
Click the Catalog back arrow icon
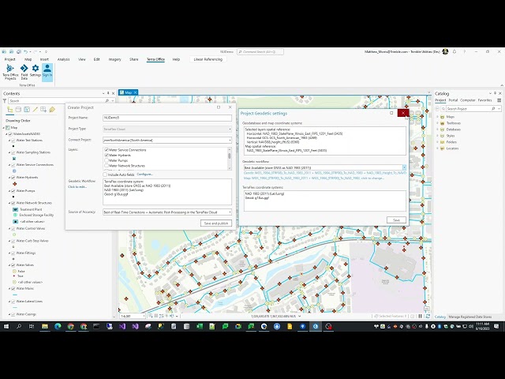point(437,109)
